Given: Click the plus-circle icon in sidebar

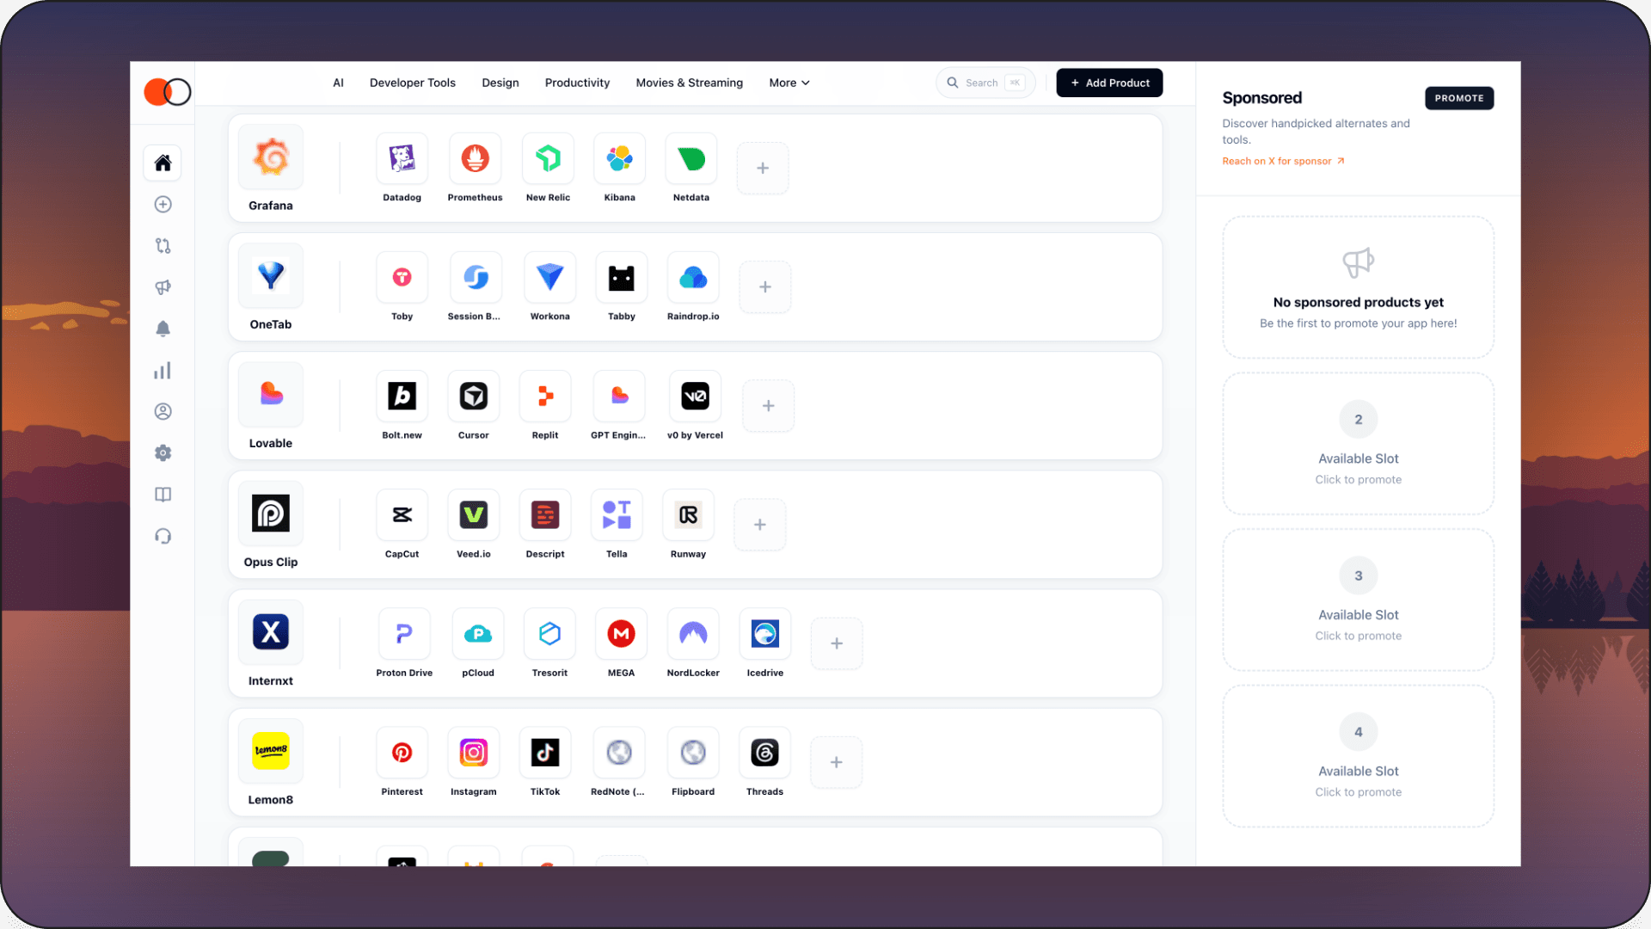Looking at the screenshot, I should click(163, 204).
